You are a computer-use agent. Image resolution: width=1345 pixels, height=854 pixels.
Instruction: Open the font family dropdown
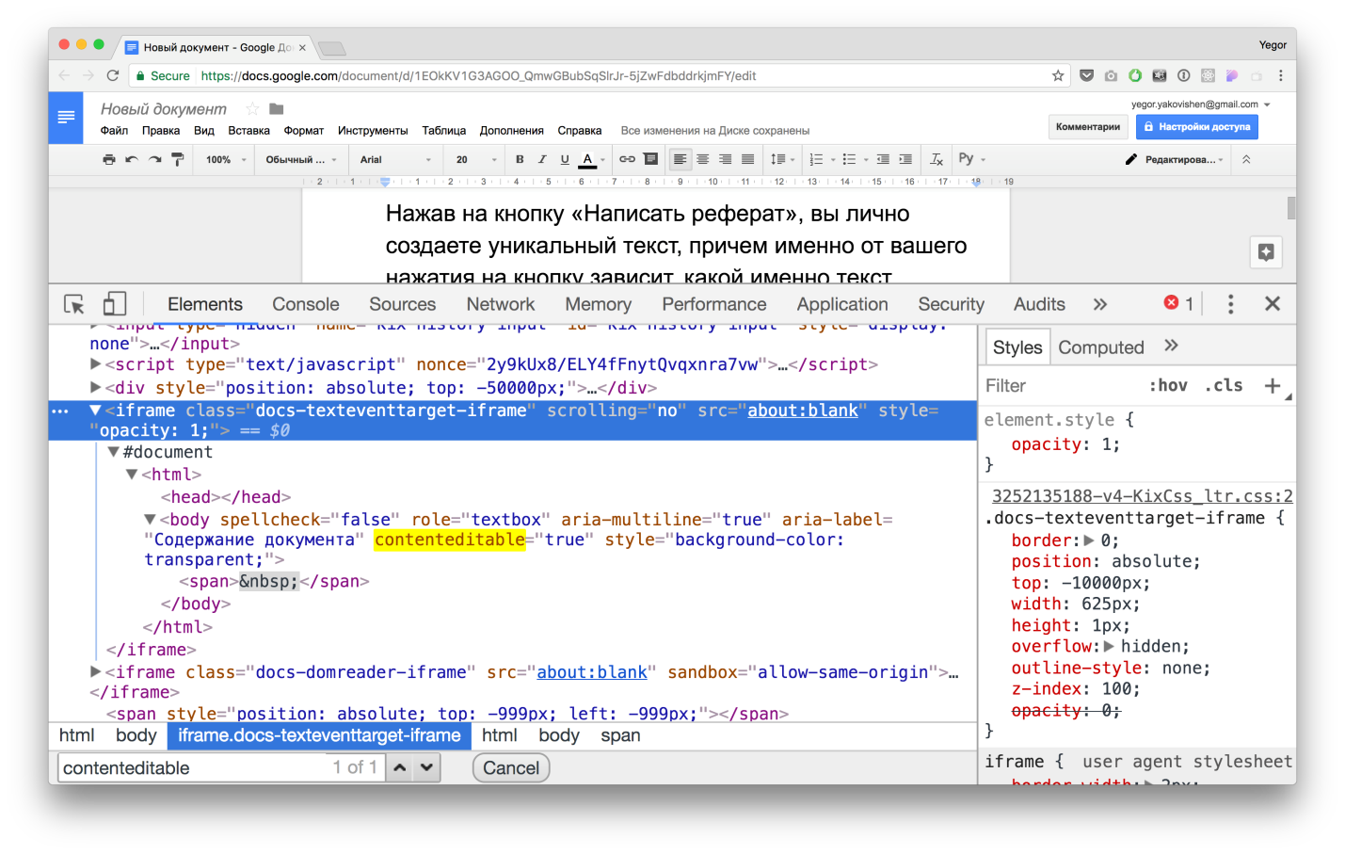pyautogui.click(x=393, y=158)
